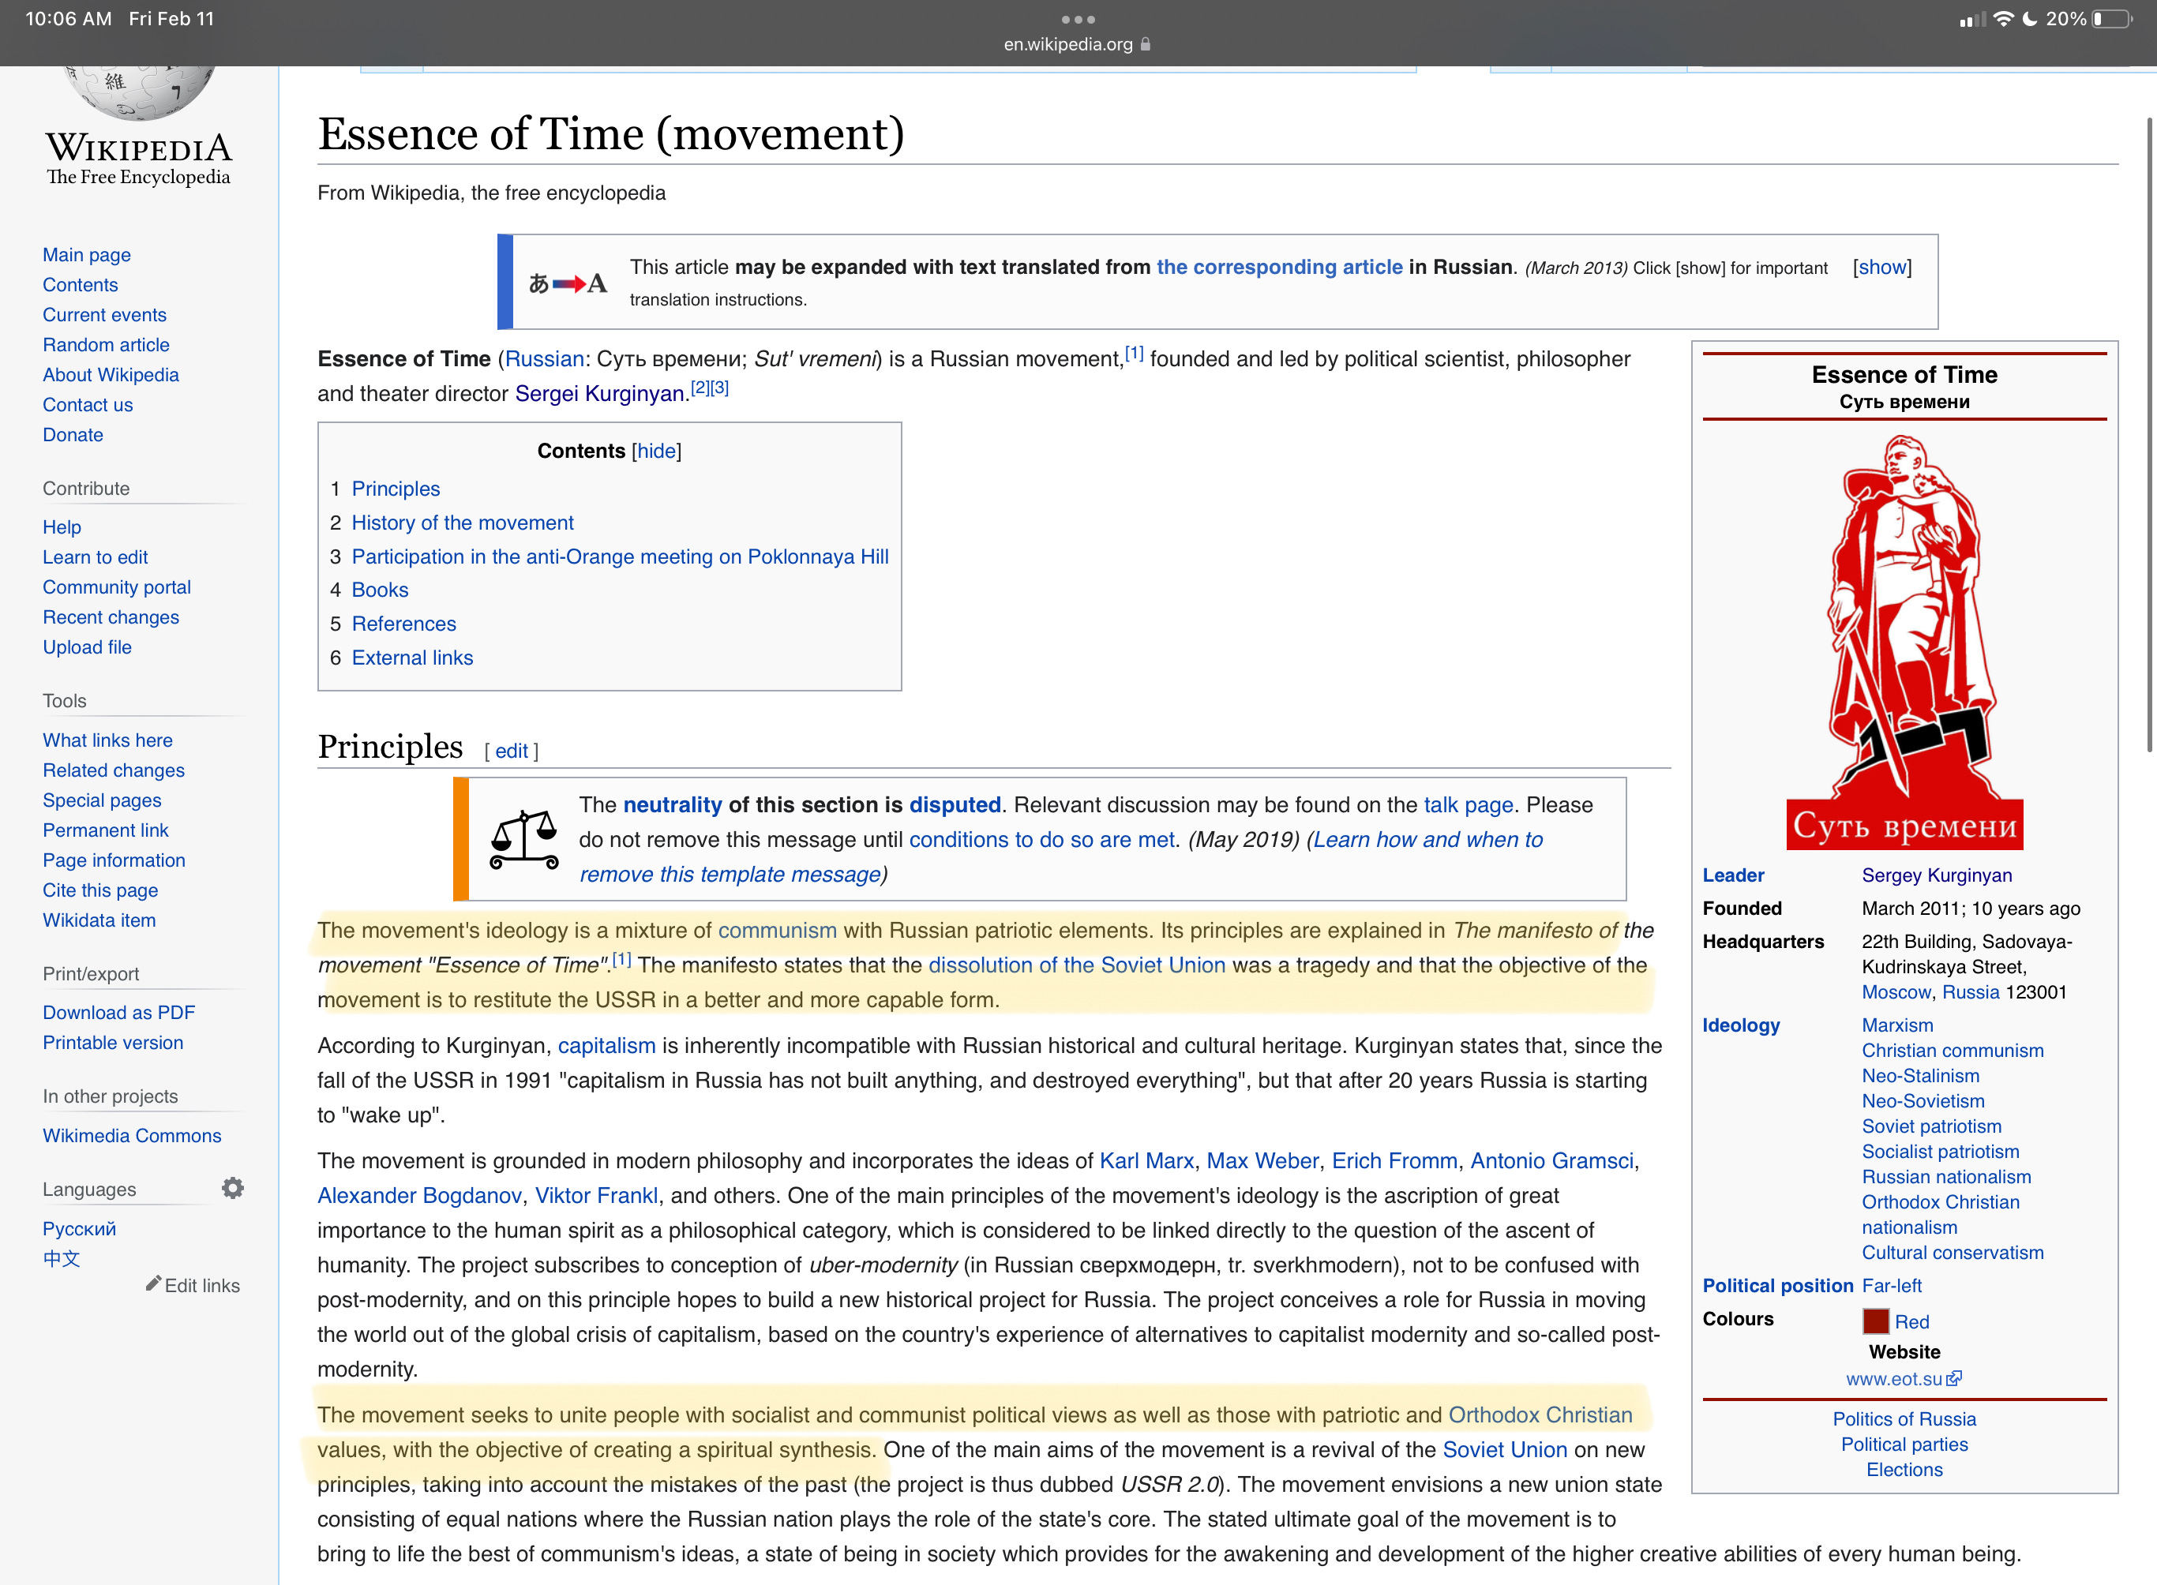The height and width of the screenshot is (1585, 2157).
Task: Open the Poklonnaya Hill meeting contents entry
Action: (620, 556)
